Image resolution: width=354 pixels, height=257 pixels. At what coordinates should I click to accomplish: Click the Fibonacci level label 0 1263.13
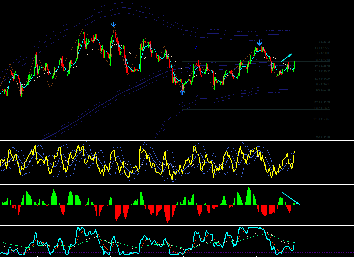324,42
